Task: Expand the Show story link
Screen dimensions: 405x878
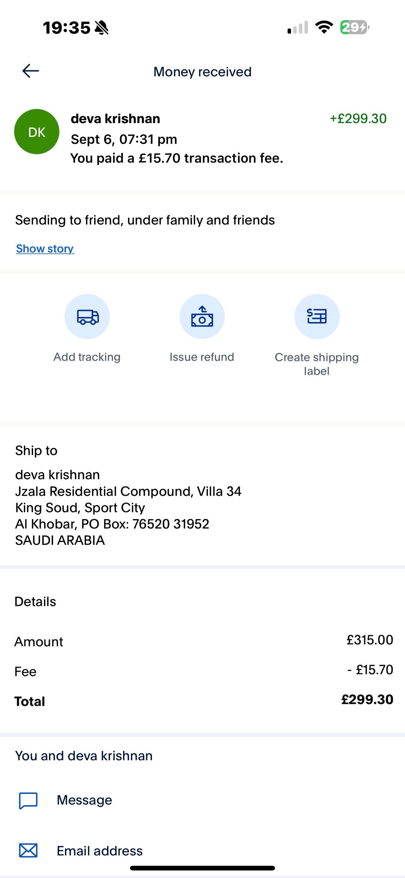Action: pyautogui.click(x=45, y=248)
